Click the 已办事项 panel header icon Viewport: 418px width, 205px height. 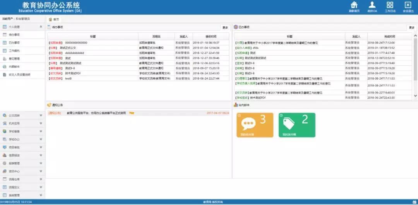[236, 27]
